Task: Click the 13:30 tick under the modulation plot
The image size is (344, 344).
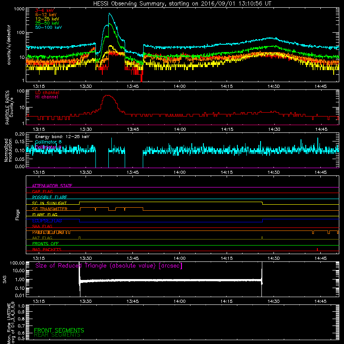Action: 86,172
